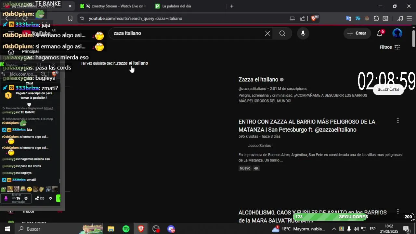Click the Crear button
The image size is (416, 234).
point(357,33)
